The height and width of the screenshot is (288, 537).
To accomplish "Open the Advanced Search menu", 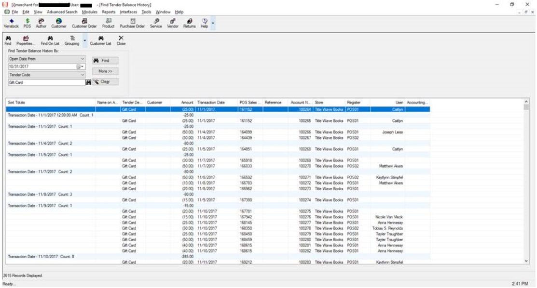I will (x=62, y=12).
